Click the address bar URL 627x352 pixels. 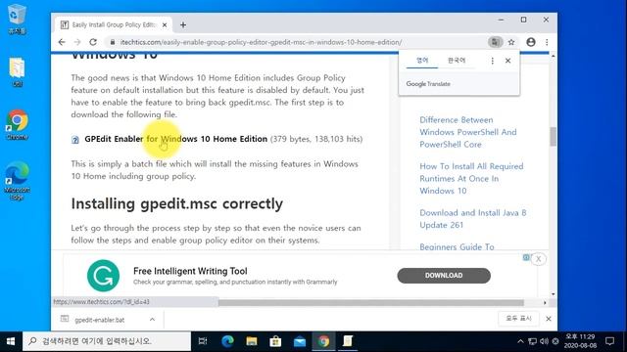[x=261, y=42]
